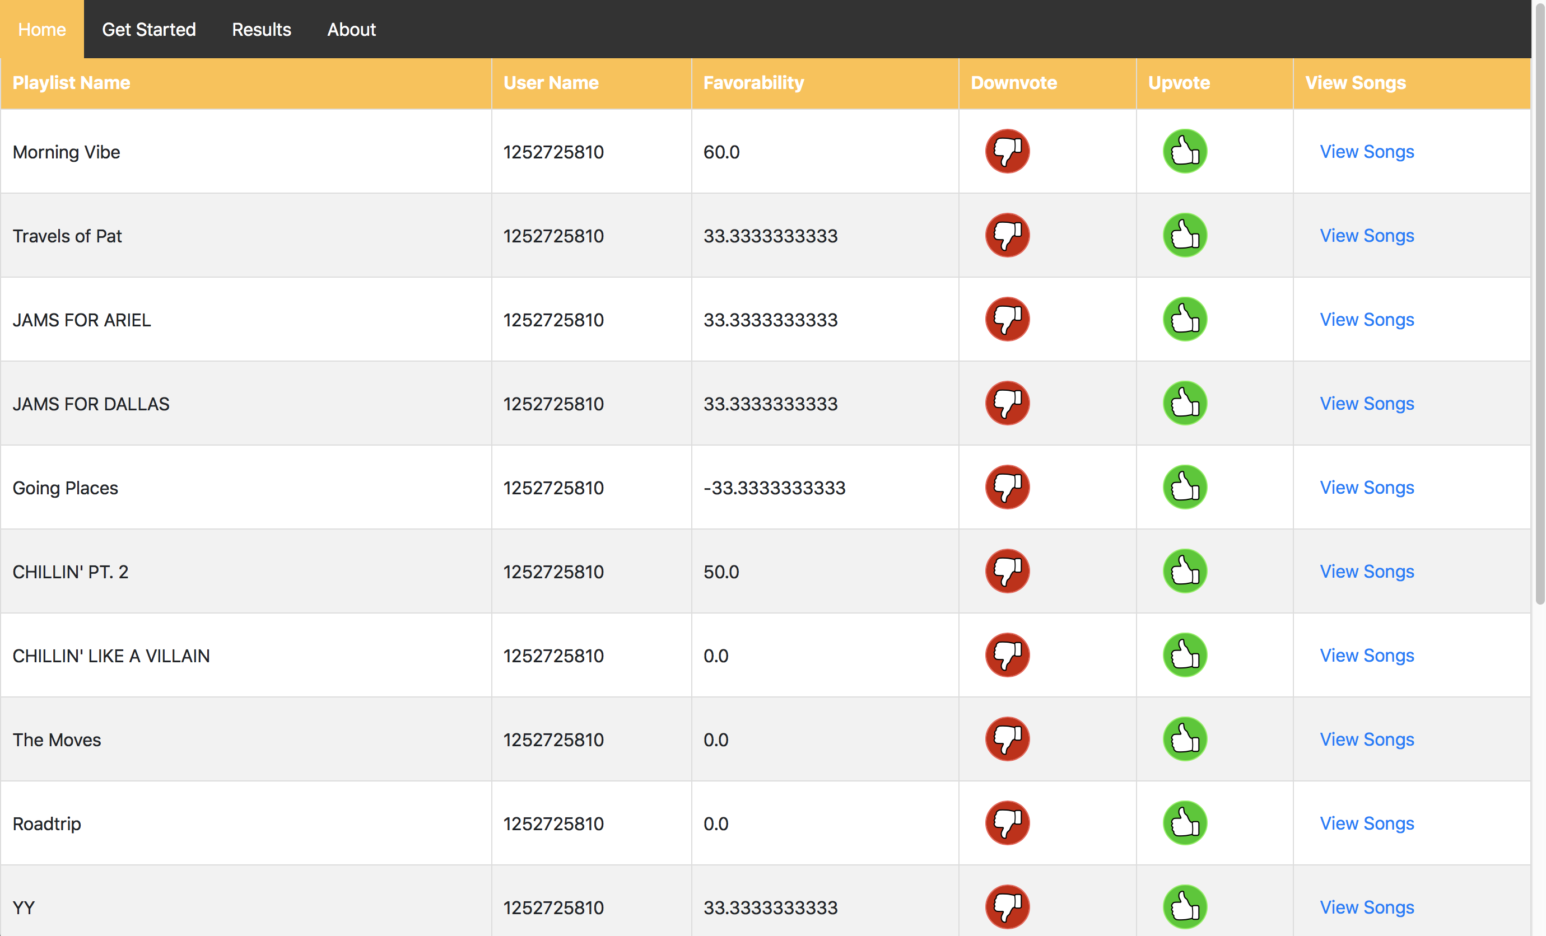The width and height of the screenshot is (1546, 936).
Task: Upvote the JAMS FOR DALLAS playlist
Action: 1185,403
